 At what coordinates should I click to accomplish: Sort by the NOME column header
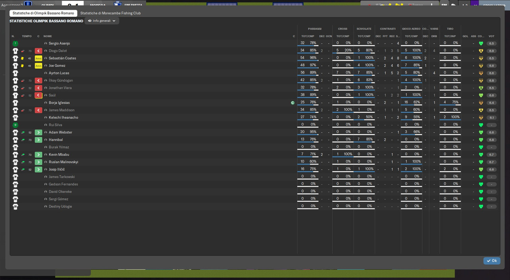click(48, 36)
